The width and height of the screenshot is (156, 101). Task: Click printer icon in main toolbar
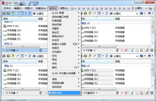coord(150,8)
